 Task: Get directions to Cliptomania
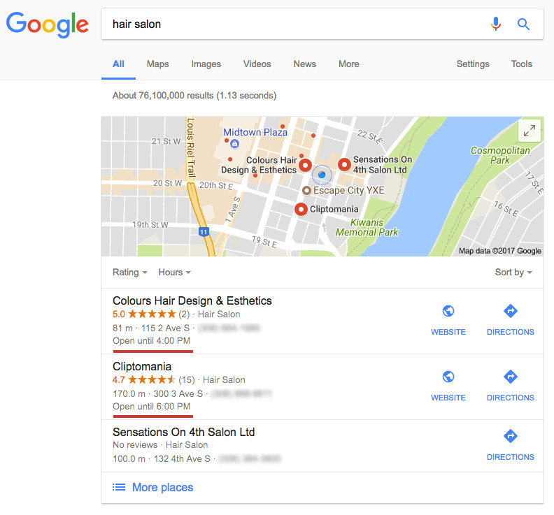[x=510, y=386]
